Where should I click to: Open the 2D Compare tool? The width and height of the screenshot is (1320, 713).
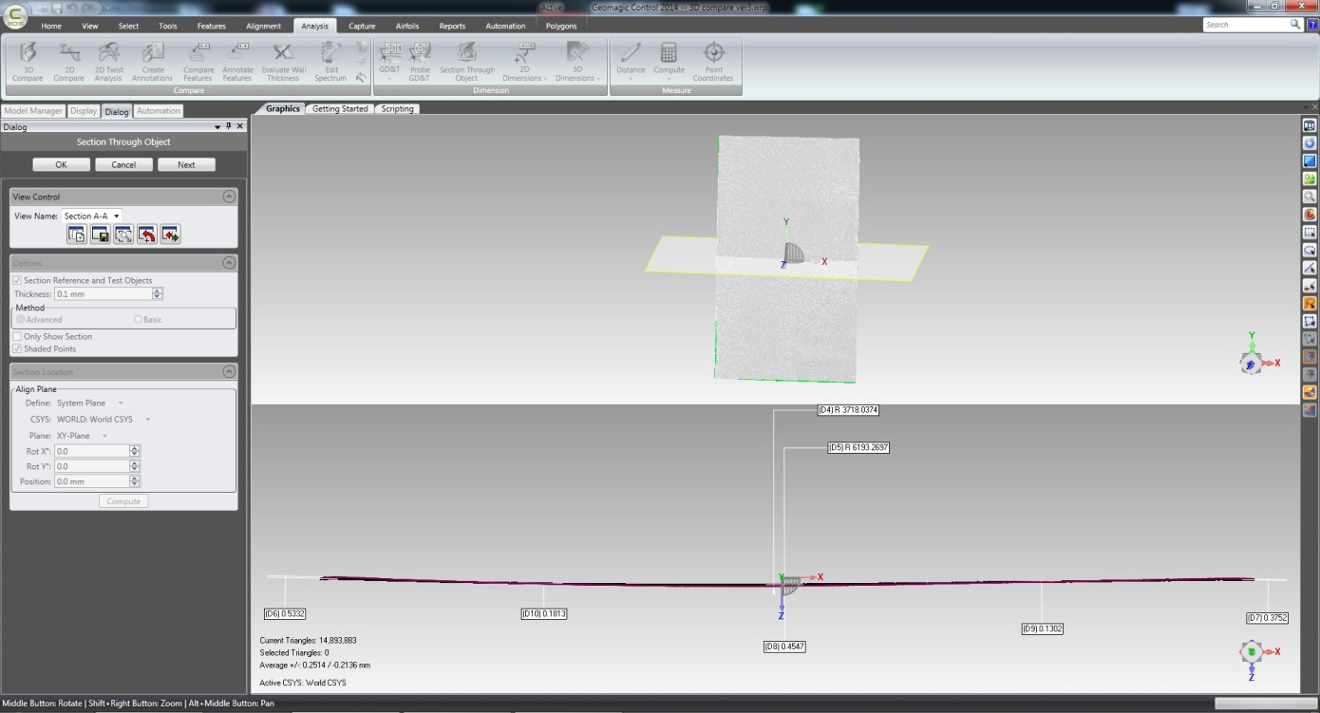point(68,62)
